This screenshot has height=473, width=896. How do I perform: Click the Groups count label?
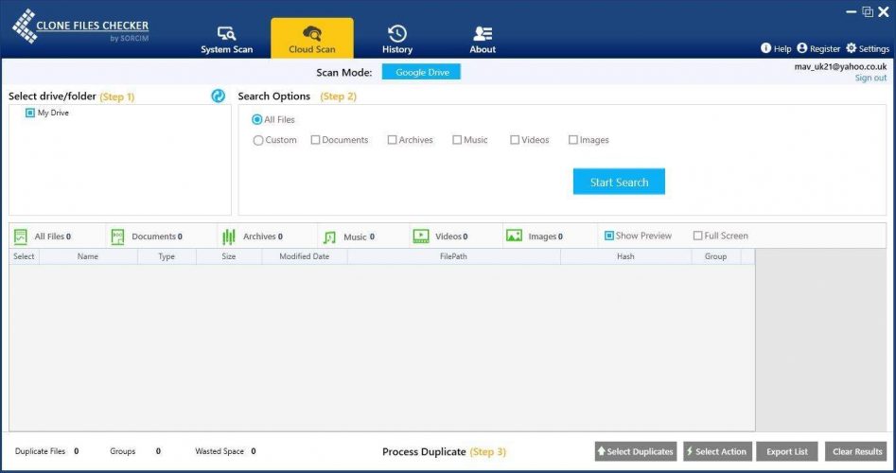[x=123, y=451]
